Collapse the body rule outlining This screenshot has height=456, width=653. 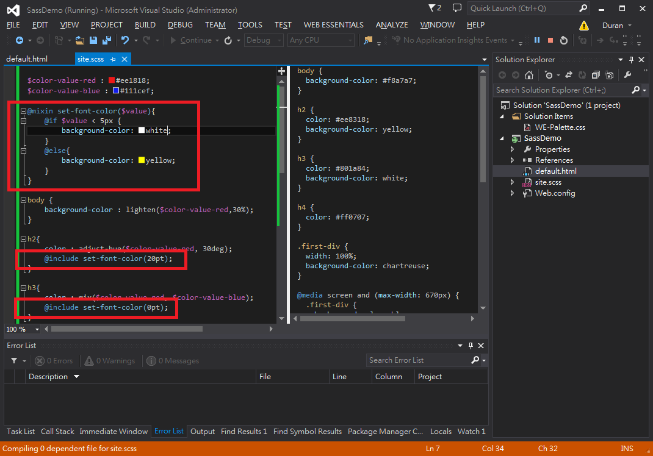click(23, 200)
